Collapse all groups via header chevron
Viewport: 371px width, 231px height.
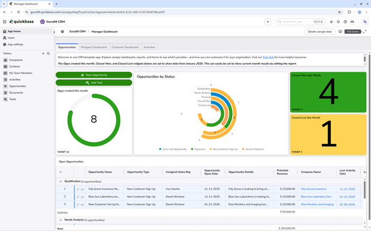(x=60, y=172)
